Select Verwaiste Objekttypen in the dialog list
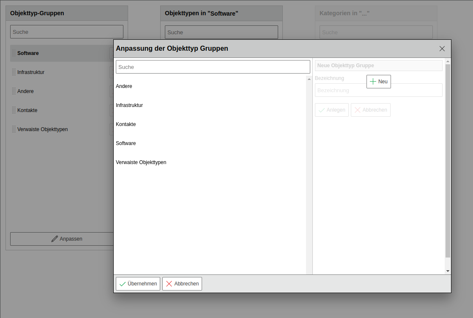This screenshot has height=318, width=473. pos(141,162)
